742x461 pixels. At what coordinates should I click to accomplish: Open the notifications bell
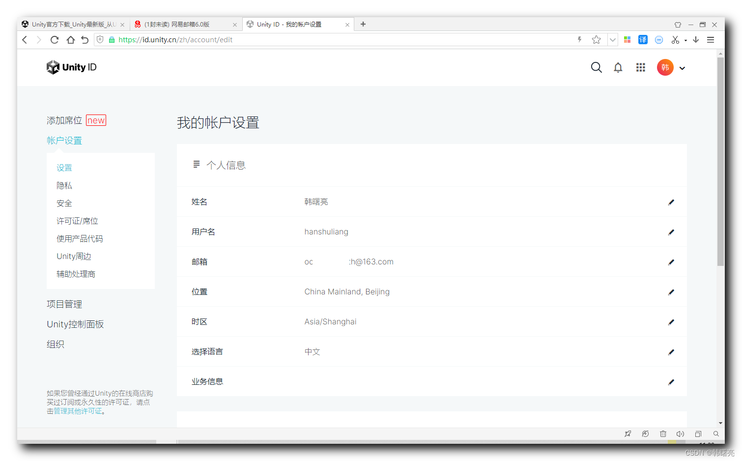click(x=618, y=67)
